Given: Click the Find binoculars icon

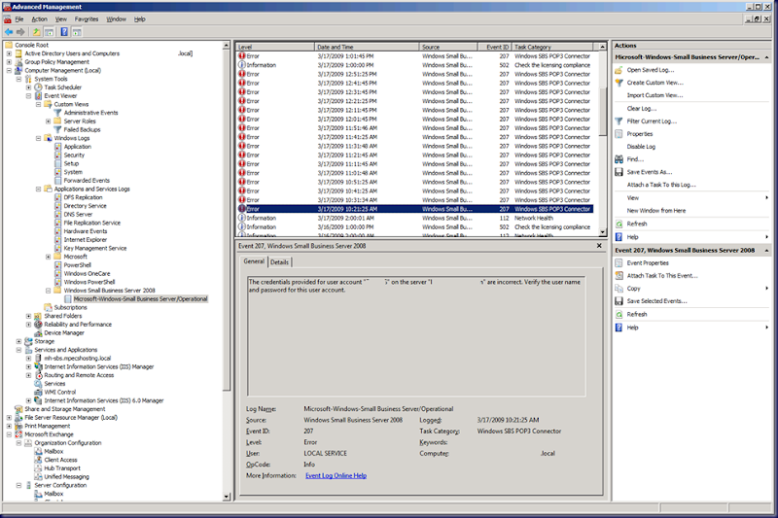Looking at the screenshot, I should [x=619, y=158].
